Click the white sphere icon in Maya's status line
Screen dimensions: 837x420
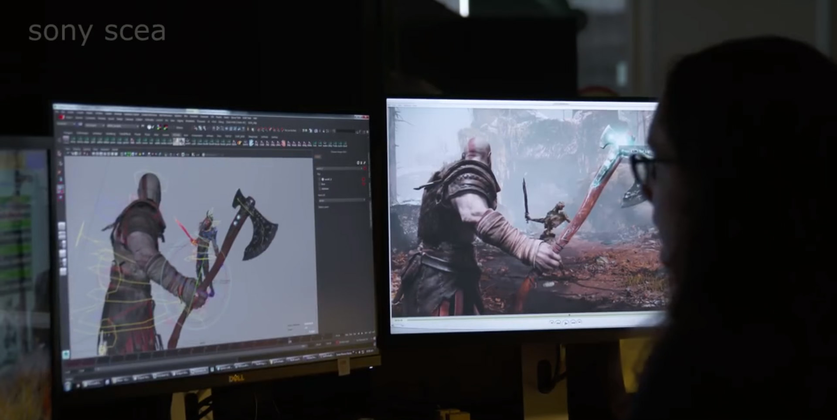pyautogui.click(x=150, y=127)
